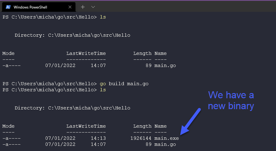The width and height of the screenshot is (276, 151).
Task: Click the first 'ls' command
Action: click(x=103, y=17)
